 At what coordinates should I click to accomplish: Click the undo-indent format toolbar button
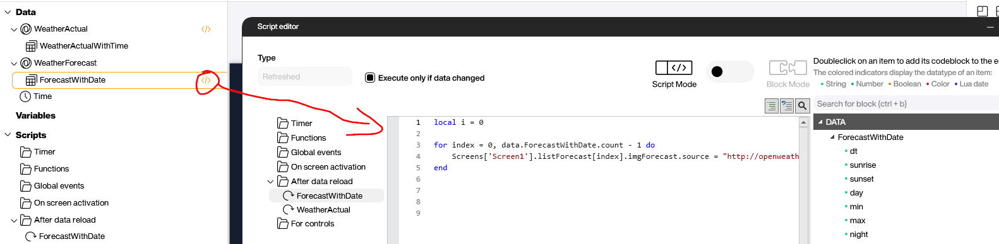tap(787, 106)
